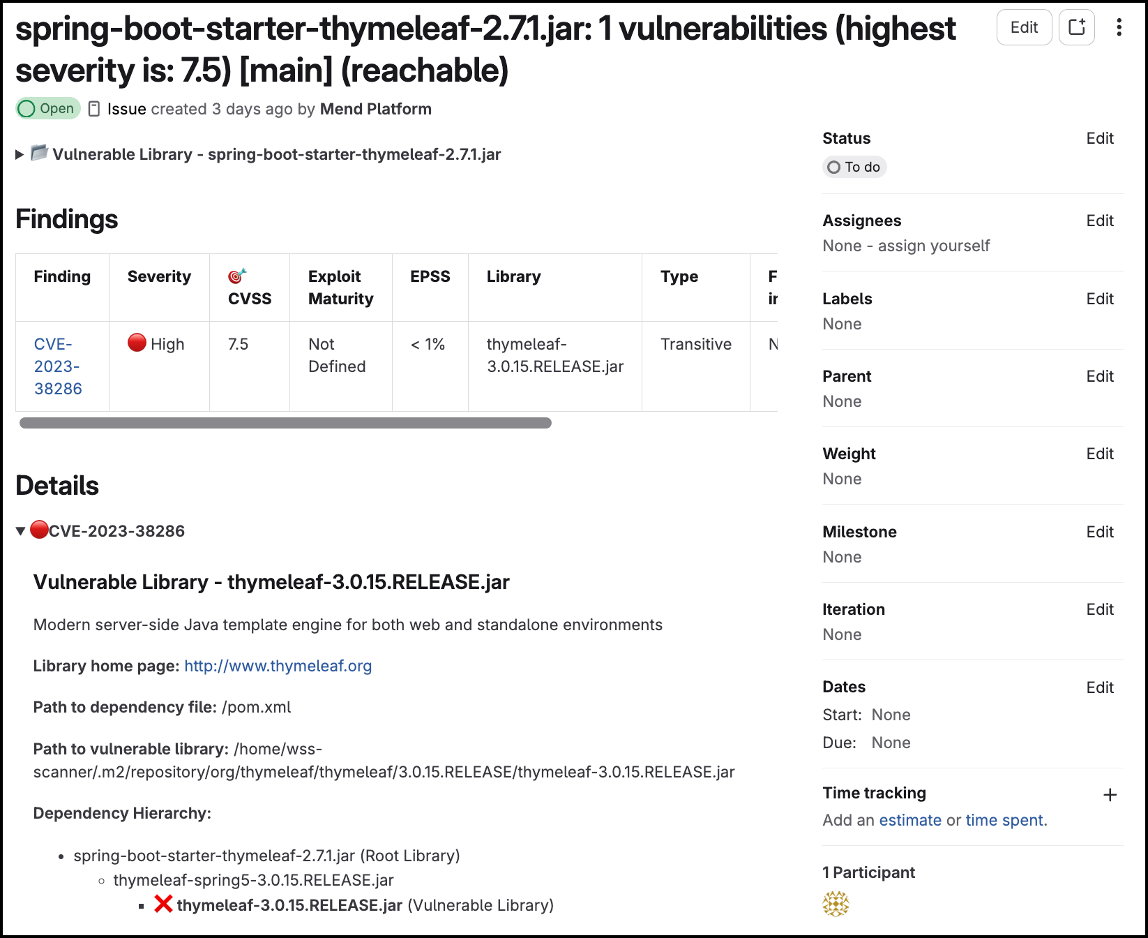1148x938 pixels.
Task: Click the time spent link
Action: click(x=1004, y=820)
